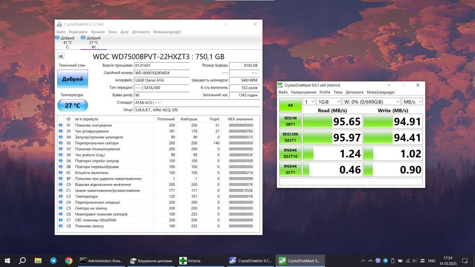This screenshot has width=475, height=267.
Task: Open the notification center icon
Action: pyautogui.click(x=465, y=261)
